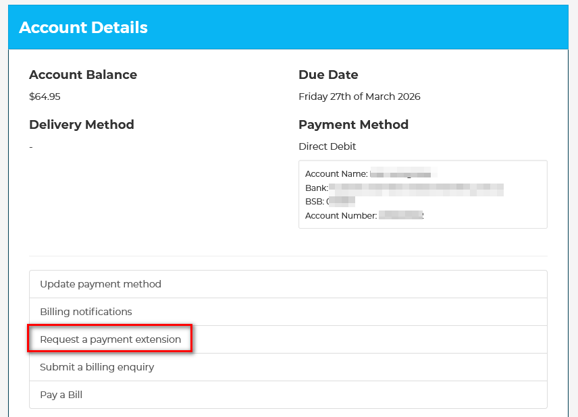Open Billing notifications settings
This screenshot has width=578, height=417.
(x=86, y=312)
